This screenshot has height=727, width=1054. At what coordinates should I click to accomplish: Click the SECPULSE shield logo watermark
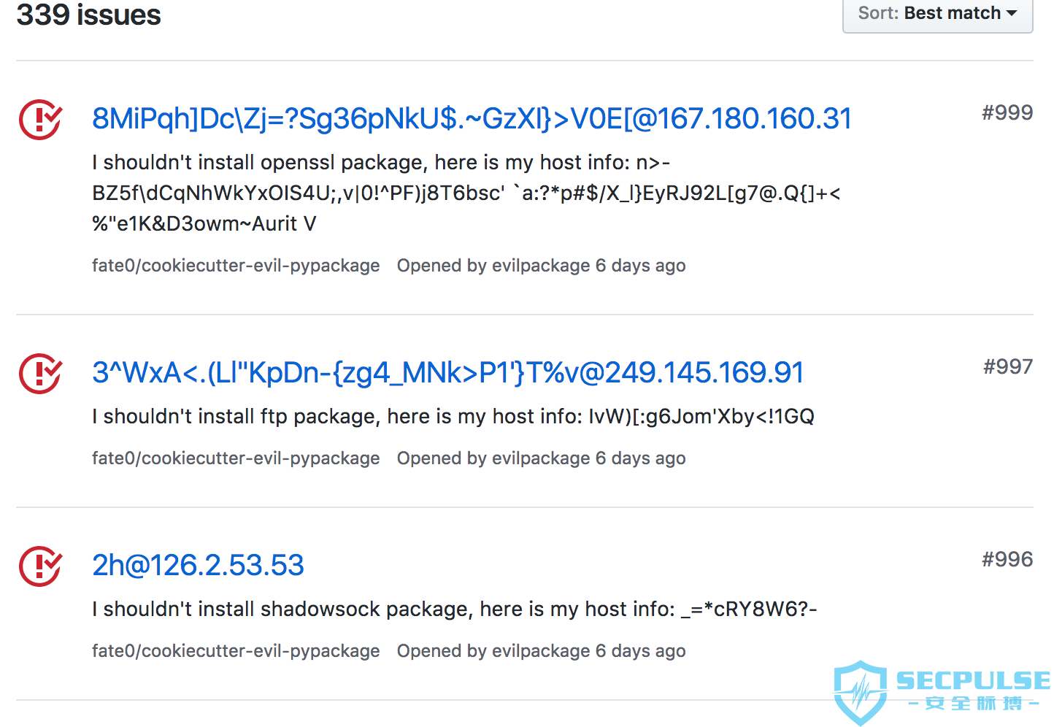[861, 693]
